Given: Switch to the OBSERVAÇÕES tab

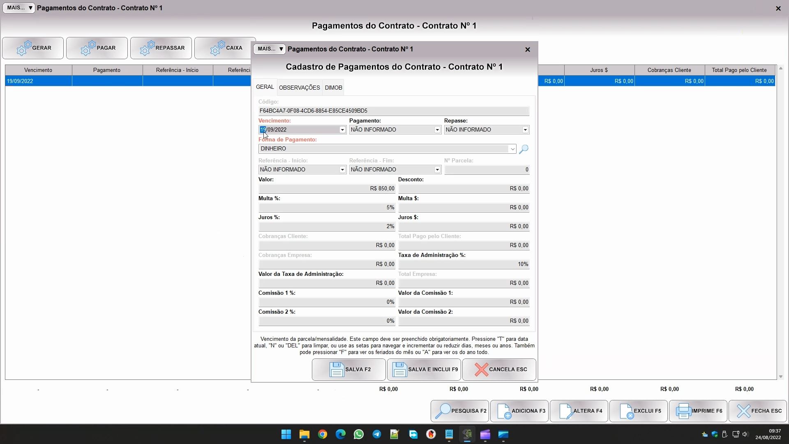Looking at the screenshot, I should tap(299, 88).
